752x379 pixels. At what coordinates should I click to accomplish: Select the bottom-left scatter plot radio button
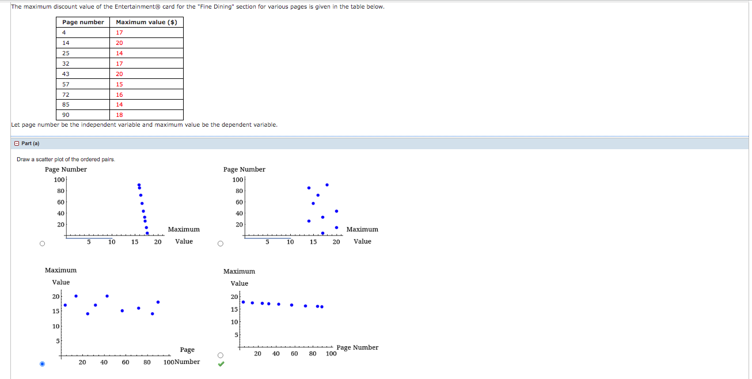pyautogui.click(x=41, y=363)
